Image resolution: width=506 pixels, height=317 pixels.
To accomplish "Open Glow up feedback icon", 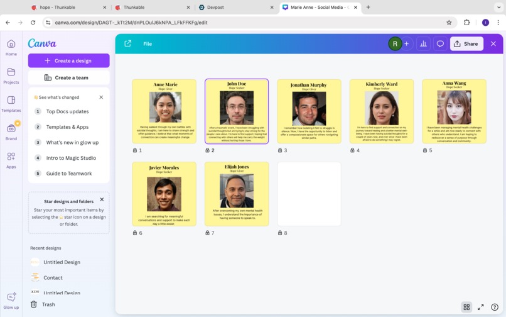I will tap(11, 301).
